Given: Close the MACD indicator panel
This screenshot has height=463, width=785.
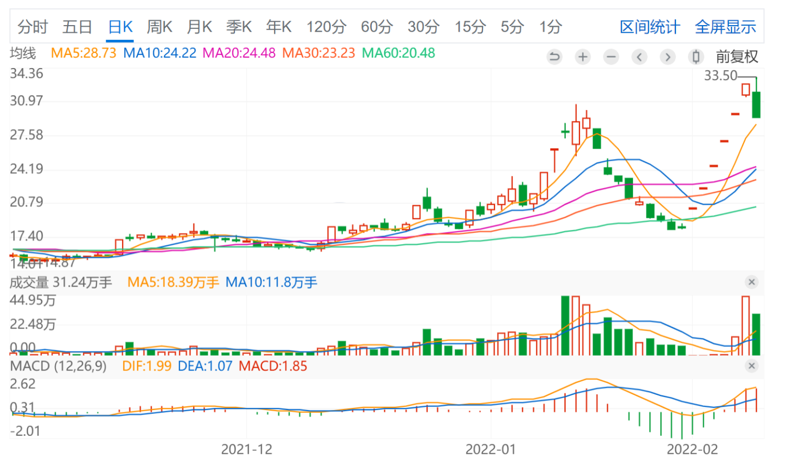Looking at the screenshot, I should point(752,366).
